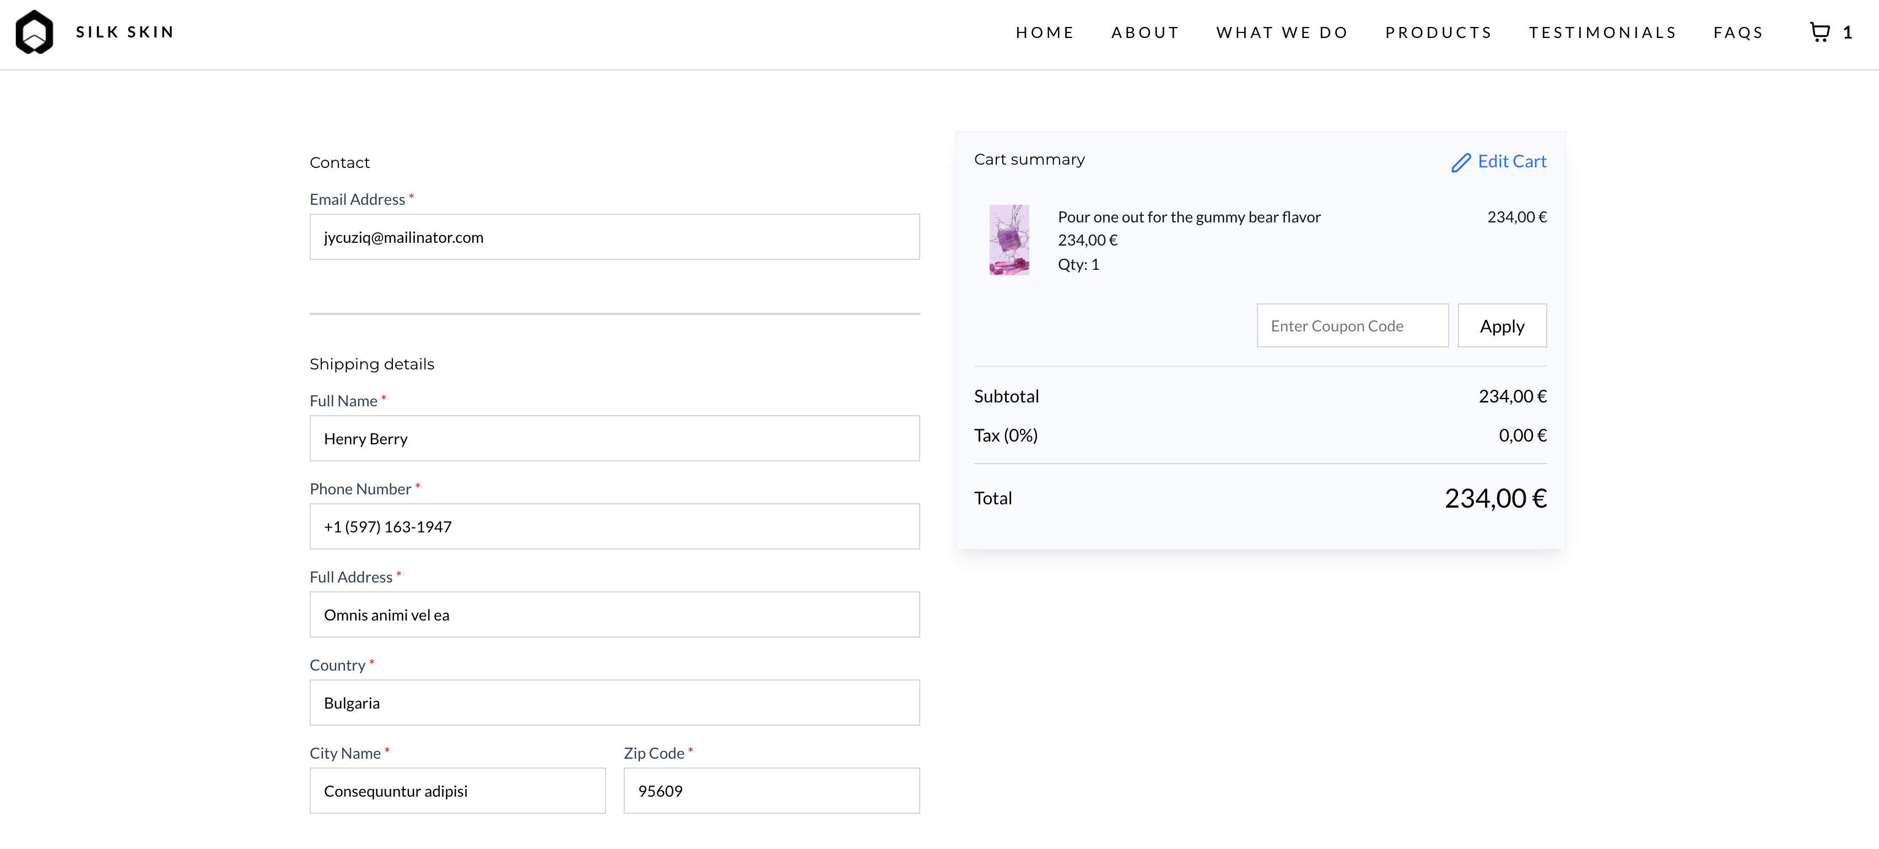Click into the Phone Number field
This screenshot has height=849, width=1879.
(614, 527)
